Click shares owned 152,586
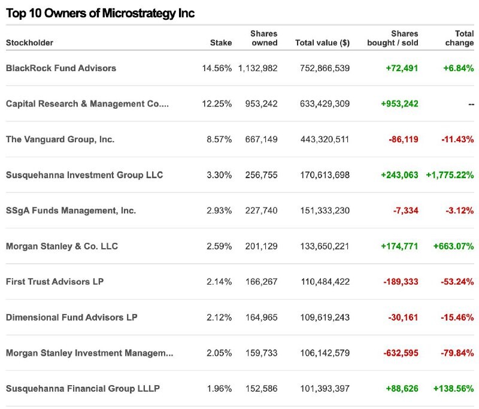The width and height of the screenshot is (479, 409). click(x=262, y=389)
